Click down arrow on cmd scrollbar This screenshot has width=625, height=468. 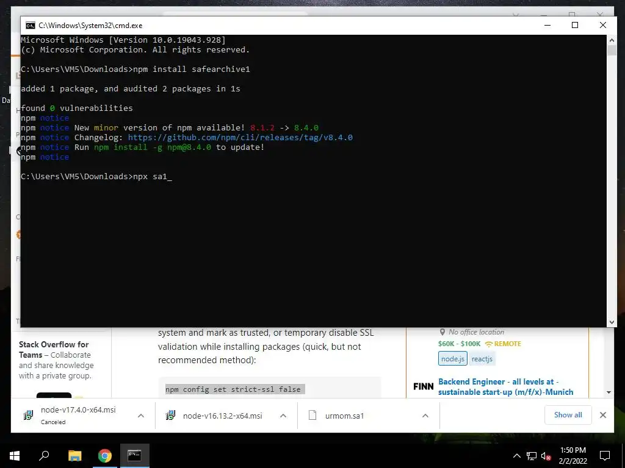tap(612, 322)
